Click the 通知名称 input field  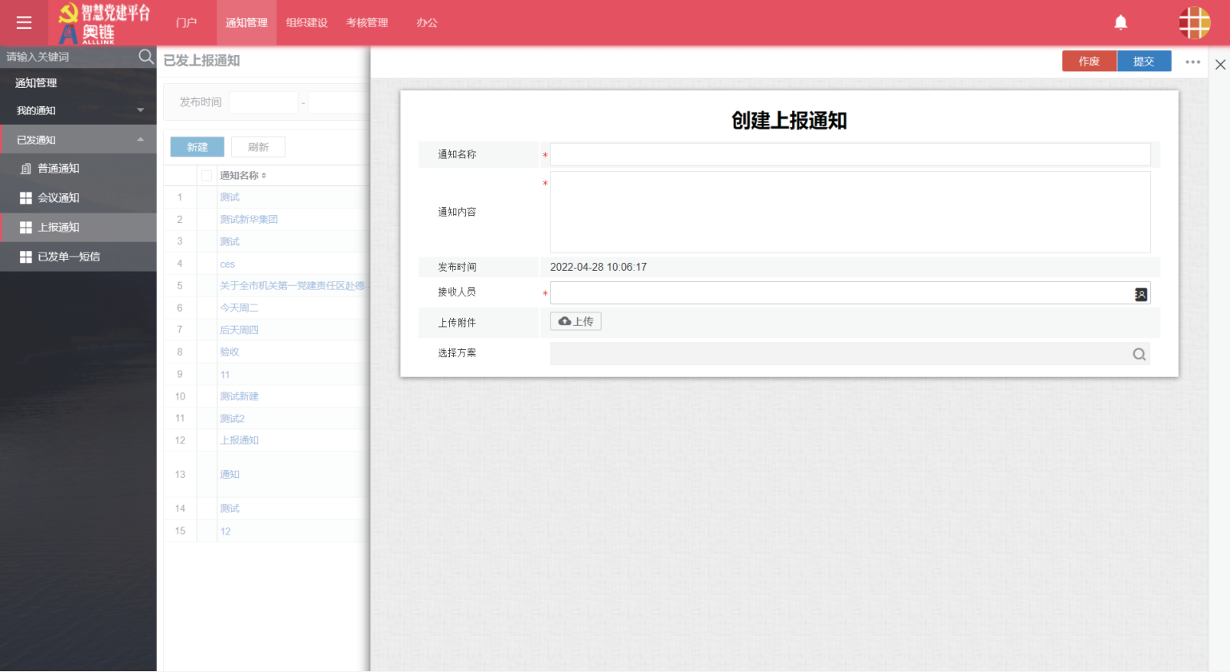coord(850,154)
